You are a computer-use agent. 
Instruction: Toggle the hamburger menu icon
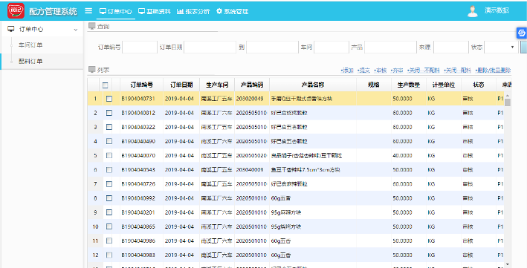[88, 10]
